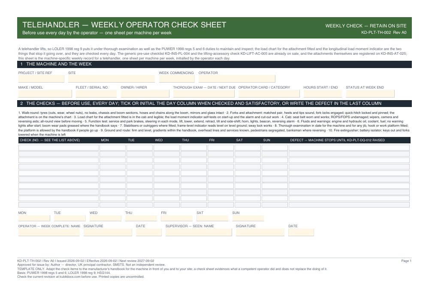The image size is (429, 303).
Task: Click the operator DATE field
Action: tap(149, 232)
